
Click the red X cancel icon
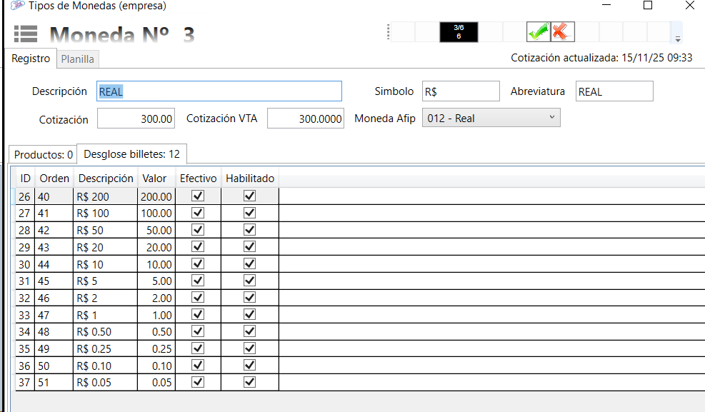(x=562, y=32)
